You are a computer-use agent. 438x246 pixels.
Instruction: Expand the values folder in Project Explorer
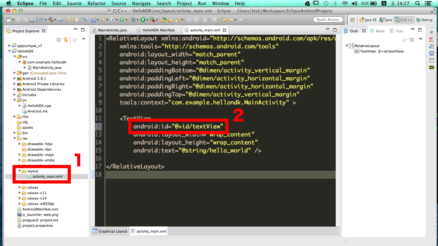pyautogui.click(x=20, y=187)
